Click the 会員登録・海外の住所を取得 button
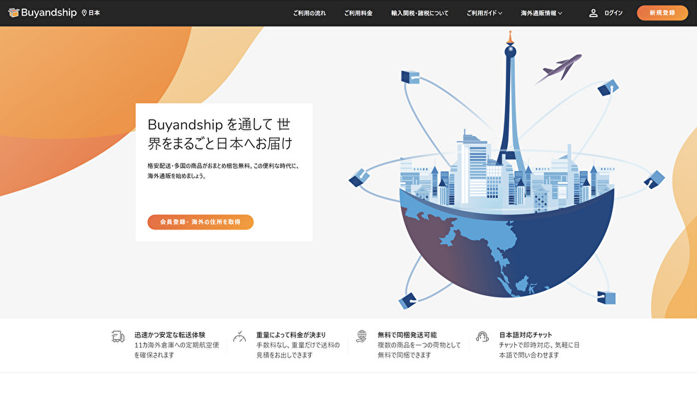697x395 pixels. click(x=200, y=222)
